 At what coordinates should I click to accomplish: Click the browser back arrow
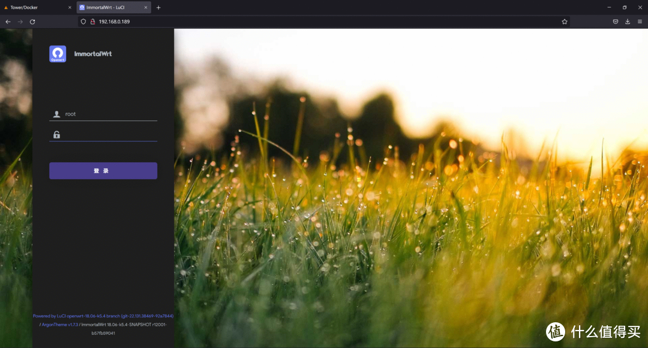(x=8, y=22)
